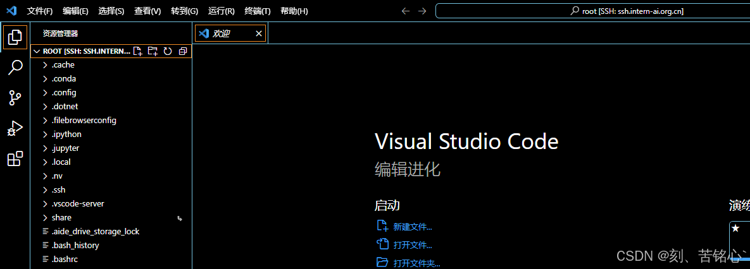This screenshot has height=269, width=750.
Task: Click the New File icon in explorer header
Action: point(138,51)
